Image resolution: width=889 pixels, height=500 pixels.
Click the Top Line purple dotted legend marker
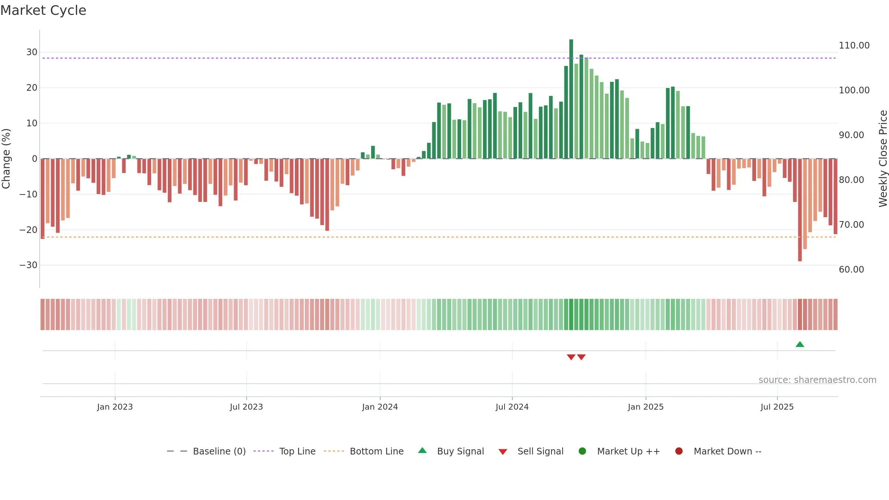(263, 451)
